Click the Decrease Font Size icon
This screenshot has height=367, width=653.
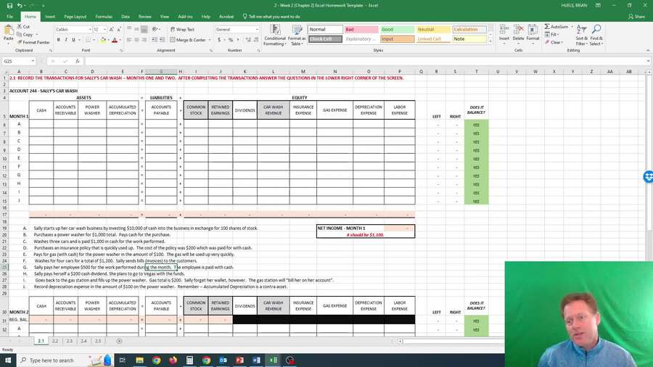(118, 30)
